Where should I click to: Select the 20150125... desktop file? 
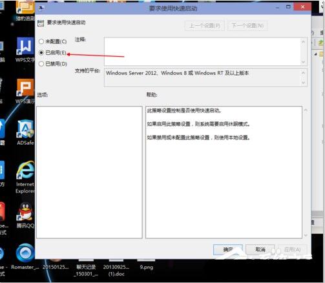56,265
